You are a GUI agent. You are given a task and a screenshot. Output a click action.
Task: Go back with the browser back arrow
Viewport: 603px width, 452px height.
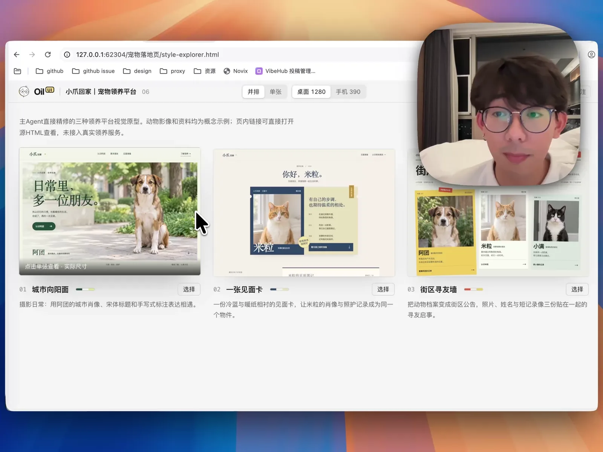(x=17, y=55)
